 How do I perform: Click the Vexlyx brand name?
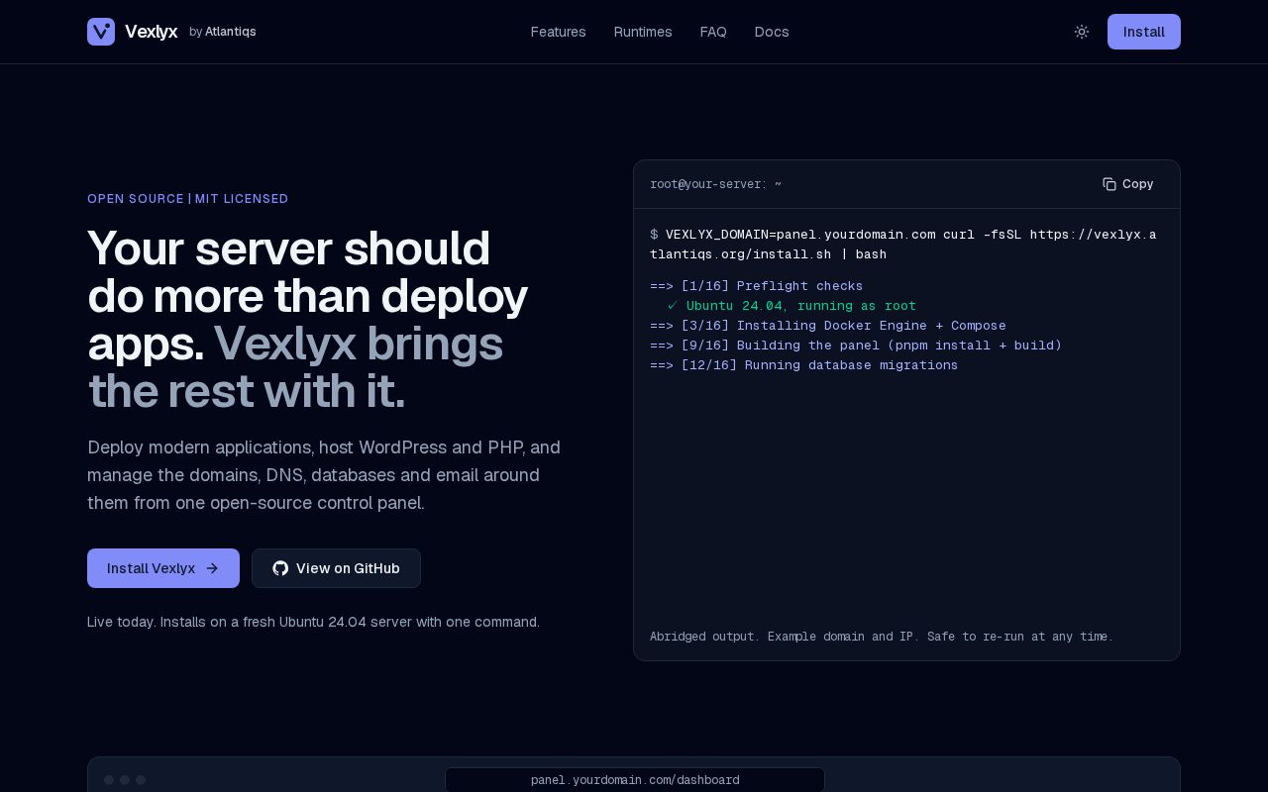coord(152,32)
